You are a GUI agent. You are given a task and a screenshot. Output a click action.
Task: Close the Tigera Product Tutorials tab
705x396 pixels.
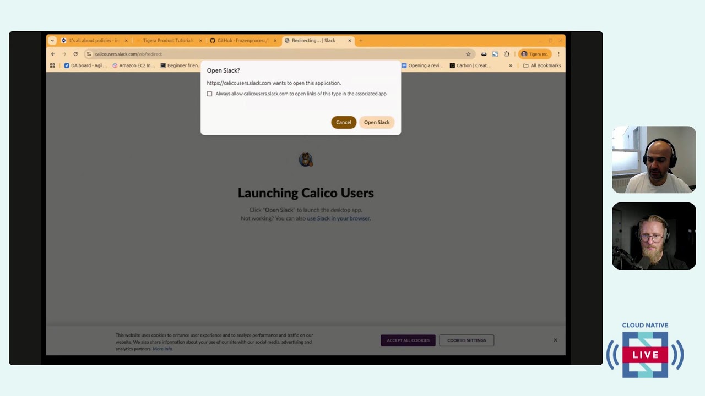[x=200, y=40]
